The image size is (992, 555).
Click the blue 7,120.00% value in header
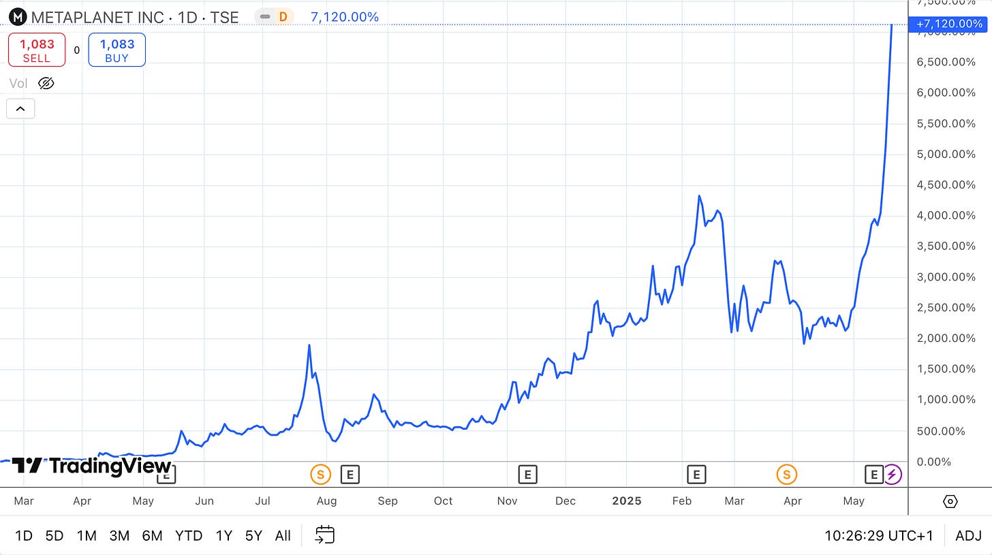point(345,17)
